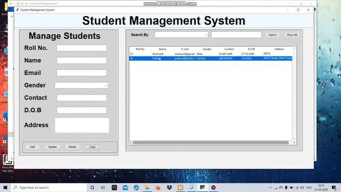
Task: Click the Delete button
Action: coord(72,147)
